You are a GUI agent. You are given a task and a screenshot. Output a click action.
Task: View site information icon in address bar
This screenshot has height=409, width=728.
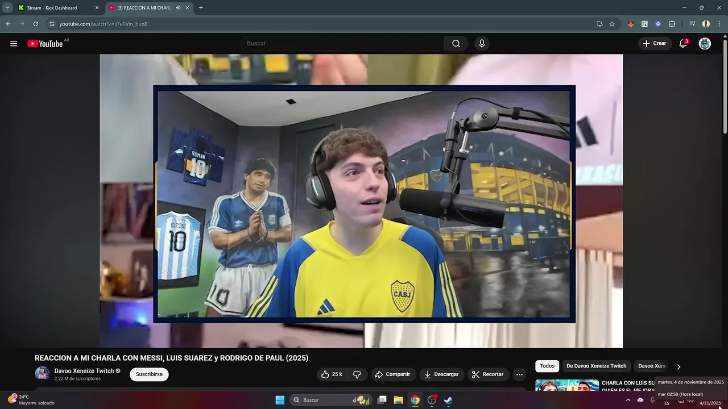coord(52,24)
